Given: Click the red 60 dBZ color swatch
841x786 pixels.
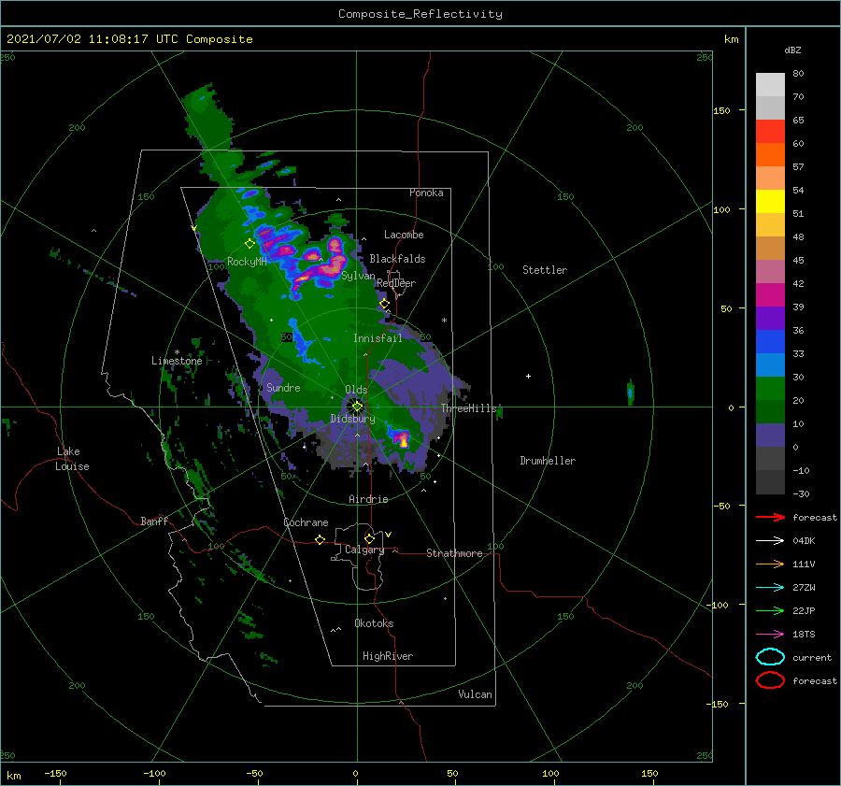Looking at the screenshot, I should click(770, 131).
